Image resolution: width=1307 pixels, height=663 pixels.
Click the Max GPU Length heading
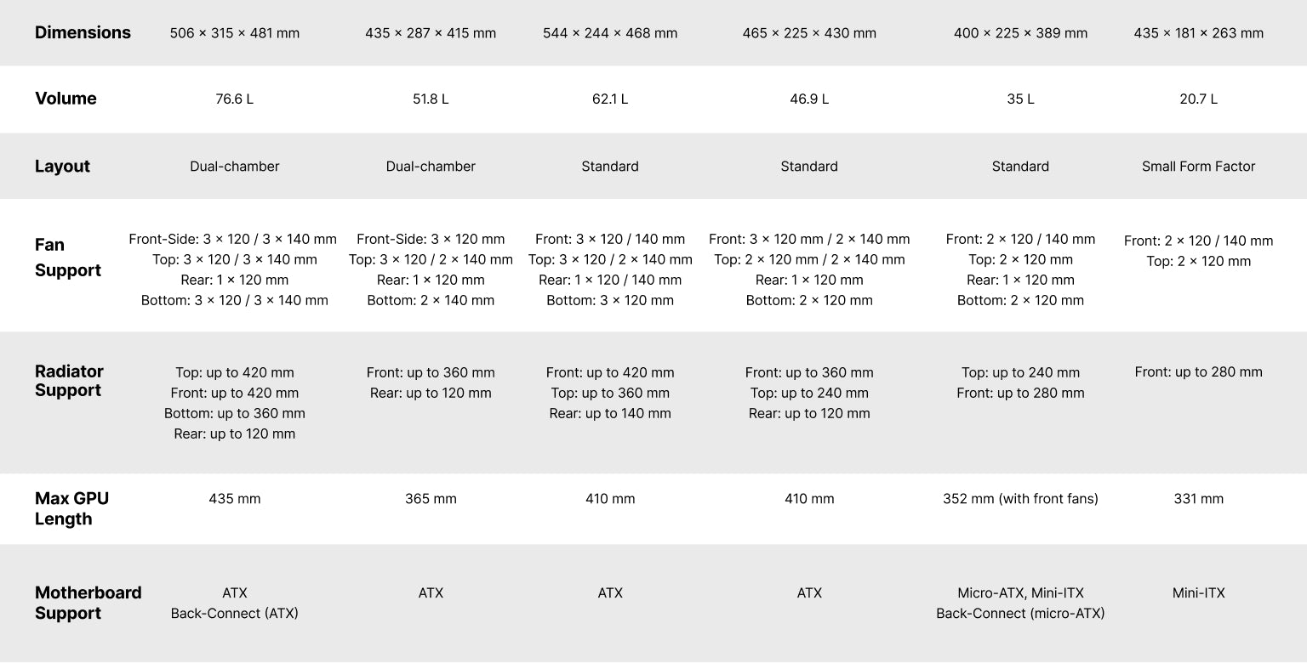[71, 508]
